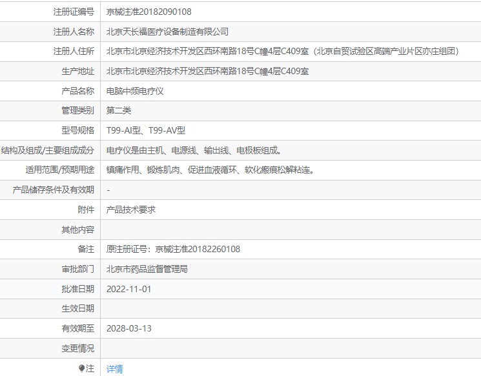The height and width of the screenshot is (376, 481).
Task: Click the 注册人住所 label
Action: click(74, 51)
